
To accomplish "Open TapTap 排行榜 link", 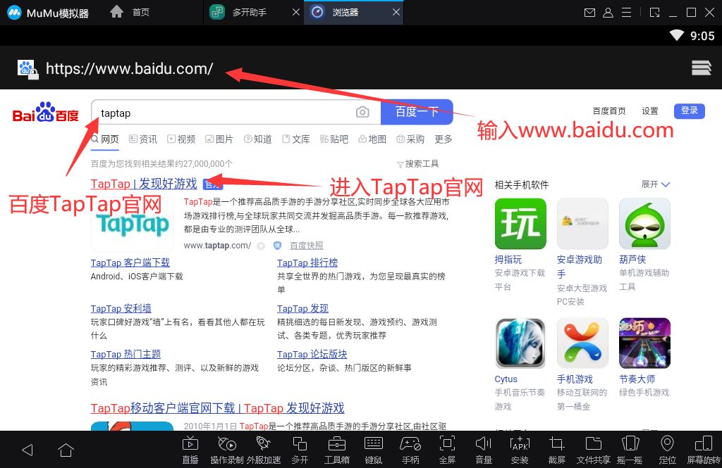I will point(307,263).
